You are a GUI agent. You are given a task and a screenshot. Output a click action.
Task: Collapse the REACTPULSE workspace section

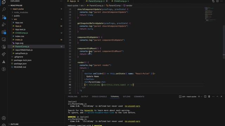click(x=16, y=6)
